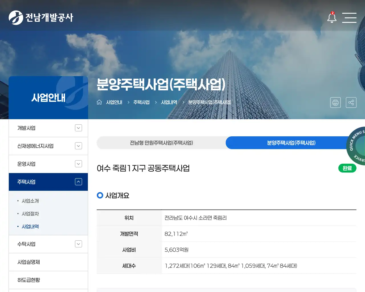365x292 pixels.
Task: Open the notification bell icon
Action: tap(332, 17)
